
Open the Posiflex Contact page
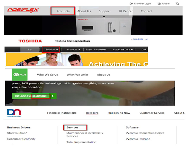click(146, 11)
